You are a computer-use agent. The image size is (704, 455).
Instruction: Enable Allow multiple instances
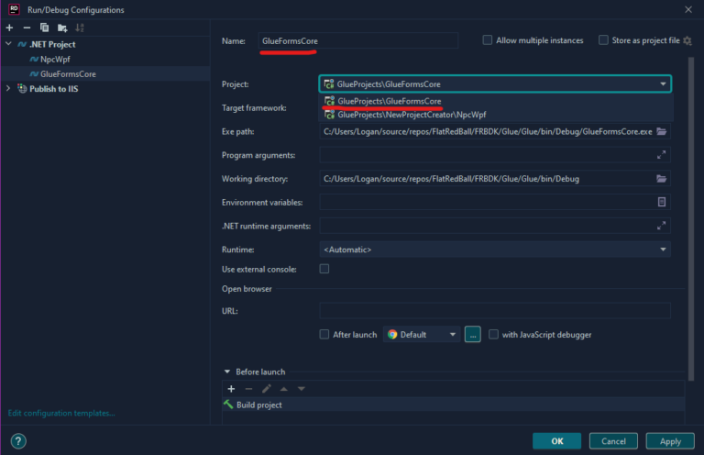point(488,40)
